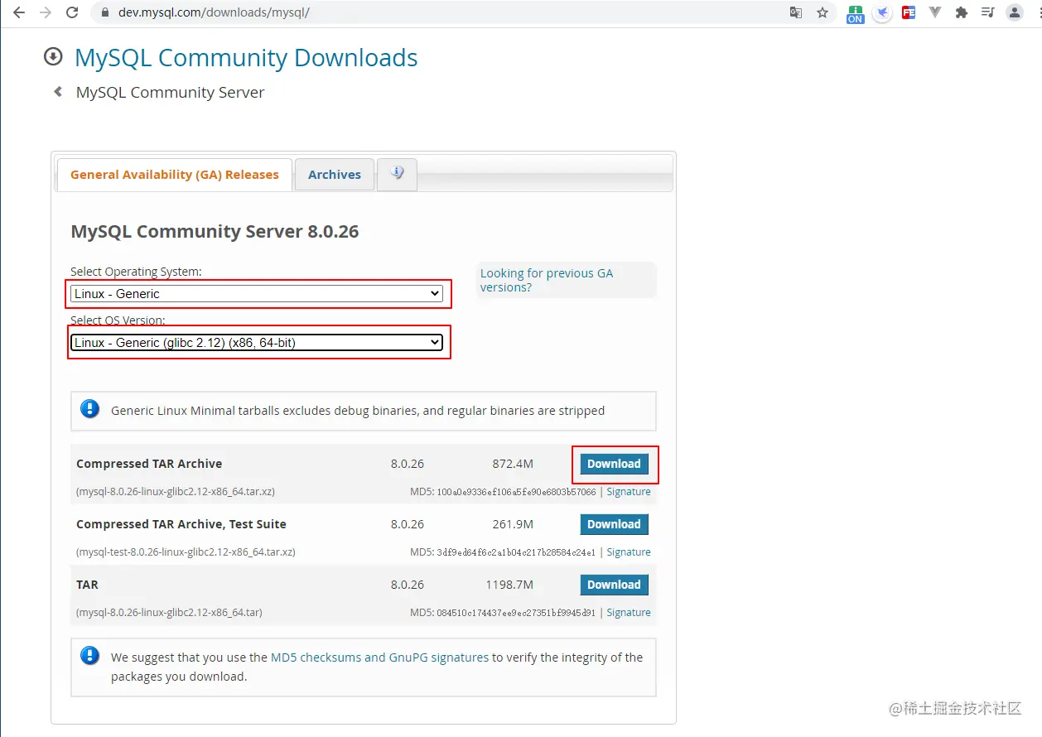Switch to the Archives tab
1042x737 pixels.
click(335, 175)
